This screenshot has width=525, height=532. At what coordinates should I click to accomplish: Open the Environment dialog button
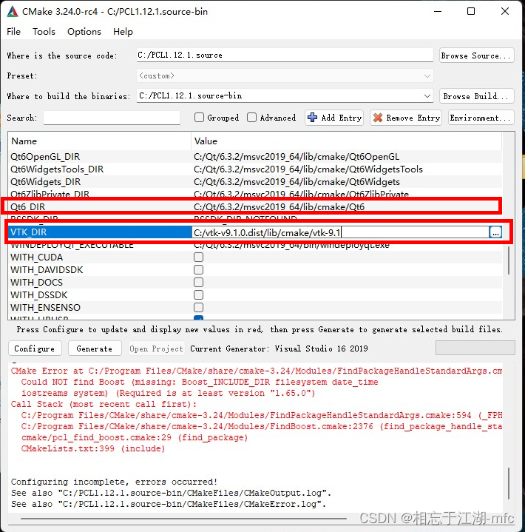click(481, 118)
